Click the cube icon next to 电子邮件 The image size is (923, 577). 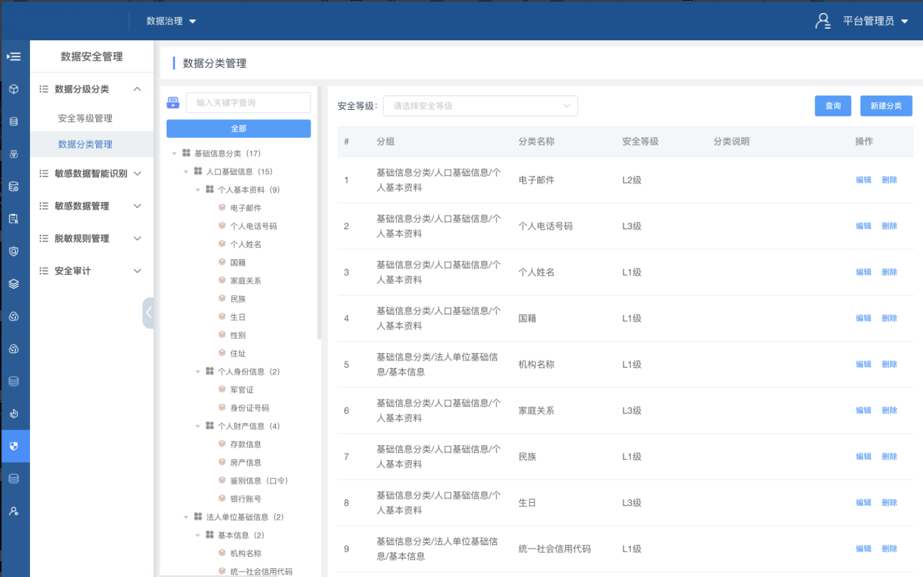click(x=222, y=207)
